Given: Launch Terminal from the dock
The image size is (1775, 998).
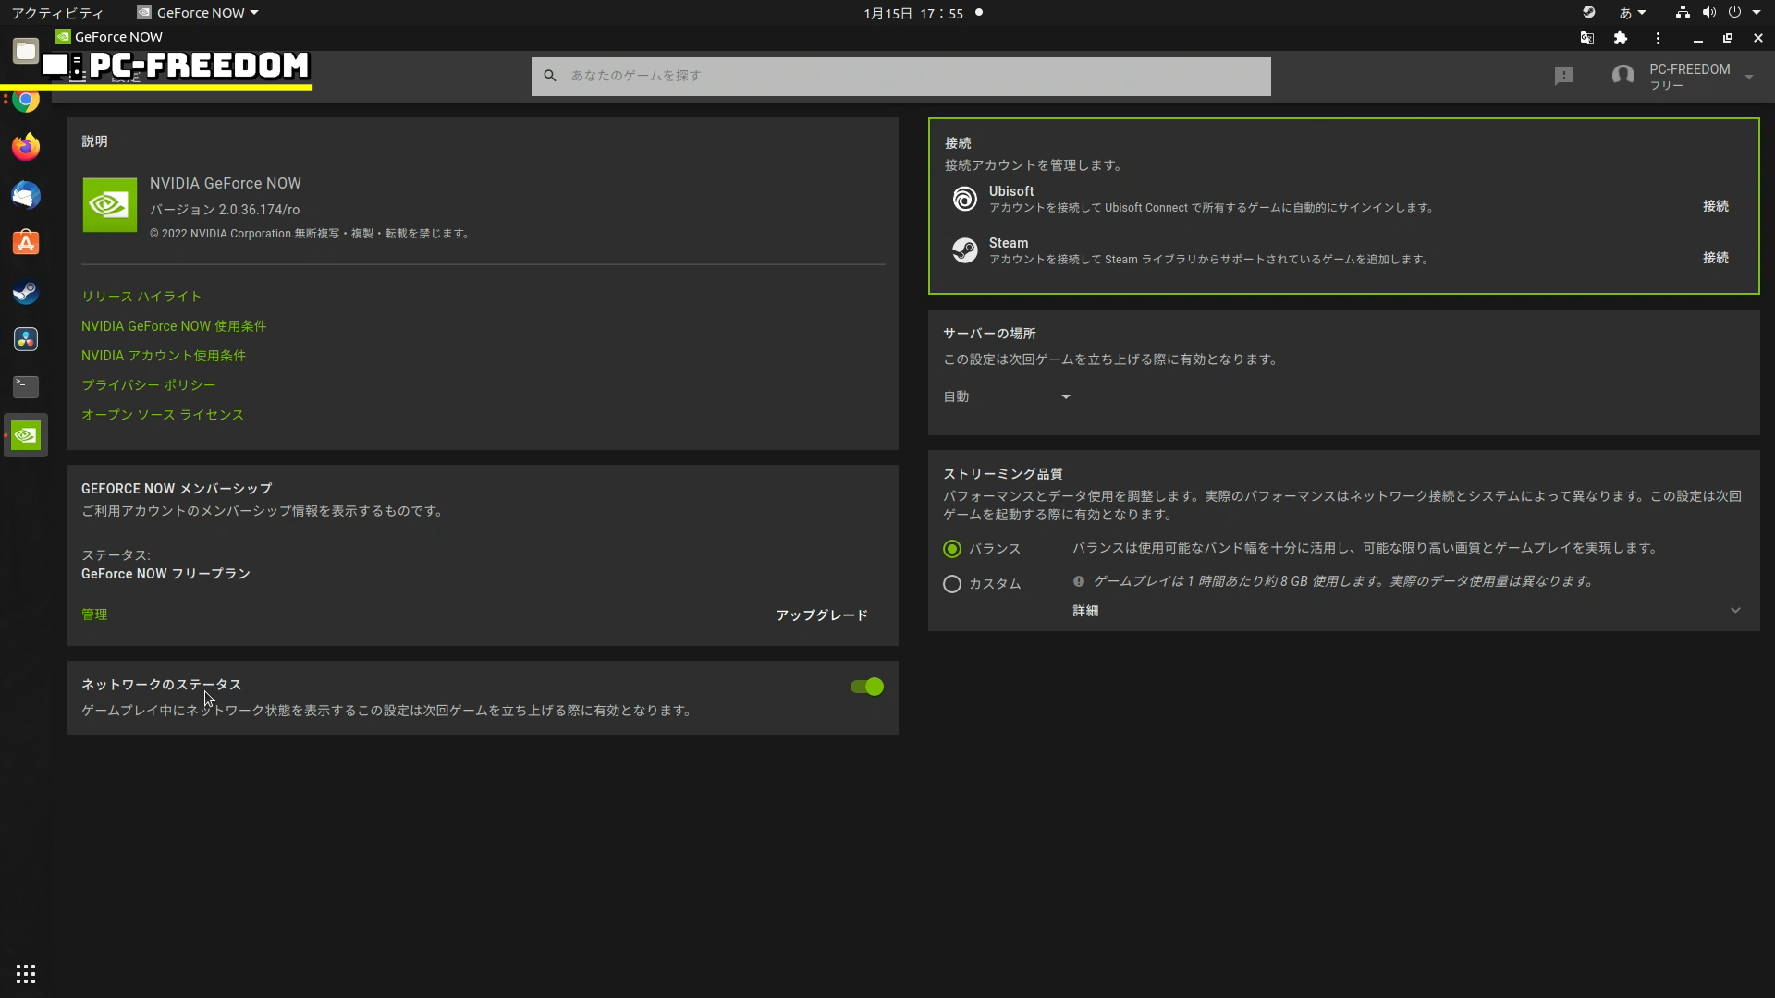Looking at the screenshot, I should coord(26,386).
